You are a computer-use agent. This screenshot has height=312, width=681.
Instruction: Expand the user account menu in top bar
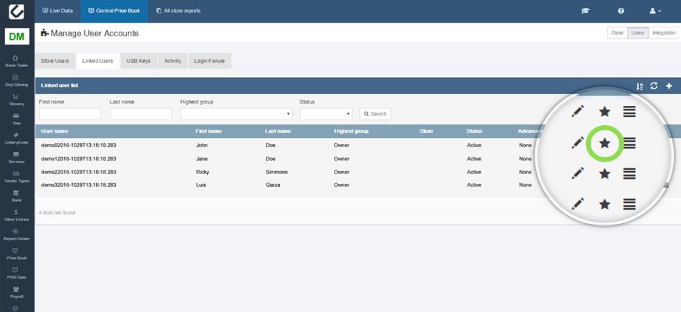pyautogui.click(x=655, y=11)
